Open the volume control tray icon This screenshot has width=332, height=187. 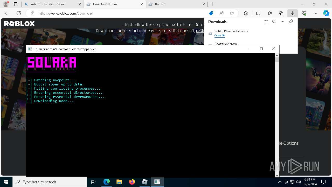pos(298,182)
